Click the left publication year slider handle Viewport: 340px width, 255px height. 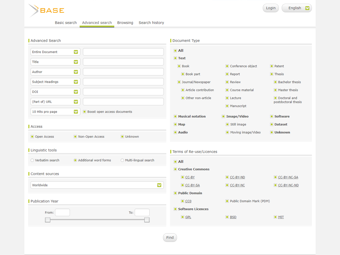(48, 220)
